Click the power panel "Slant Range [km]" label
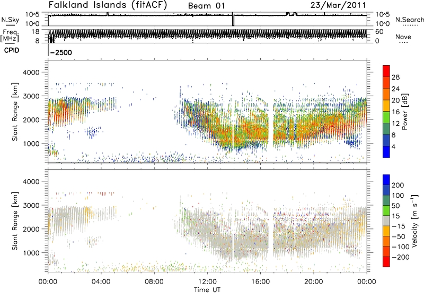The width and height of the screenshot is (424, 293). click(x=15, y=112)
